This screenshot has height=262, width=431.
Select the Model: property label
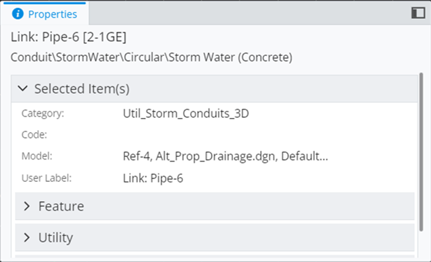37,156
